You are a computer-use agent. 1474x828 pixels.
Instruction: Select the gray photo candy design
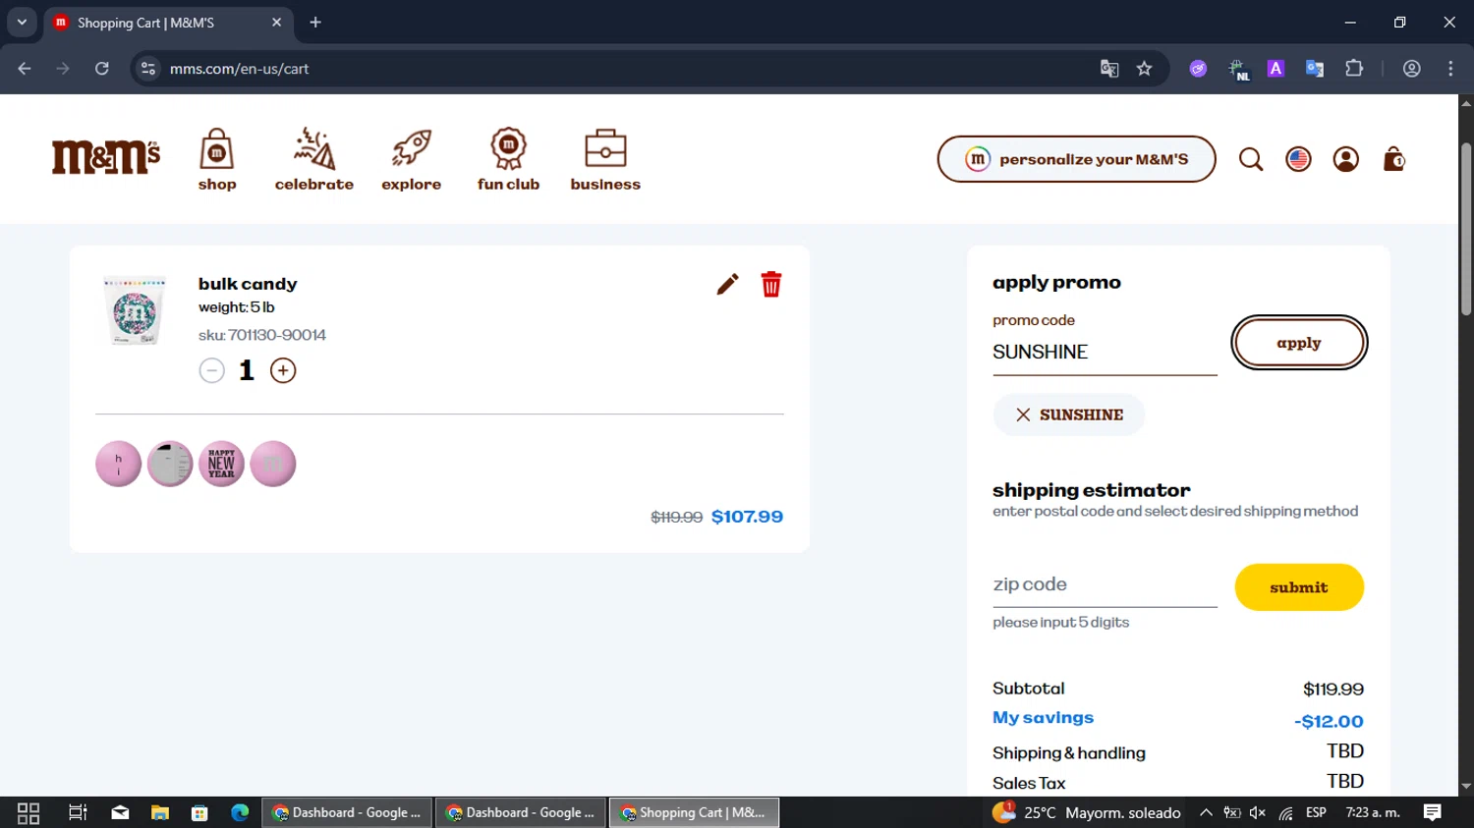click(170, 464)
